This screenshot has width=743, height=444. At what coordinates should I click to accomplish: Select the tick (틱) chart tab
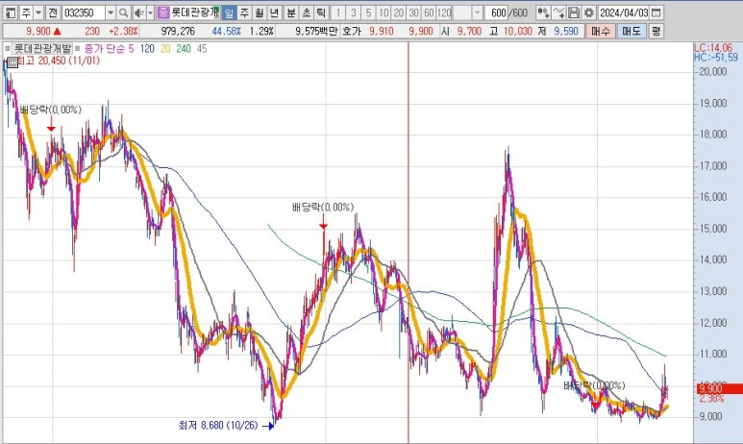tap(320, 12)
